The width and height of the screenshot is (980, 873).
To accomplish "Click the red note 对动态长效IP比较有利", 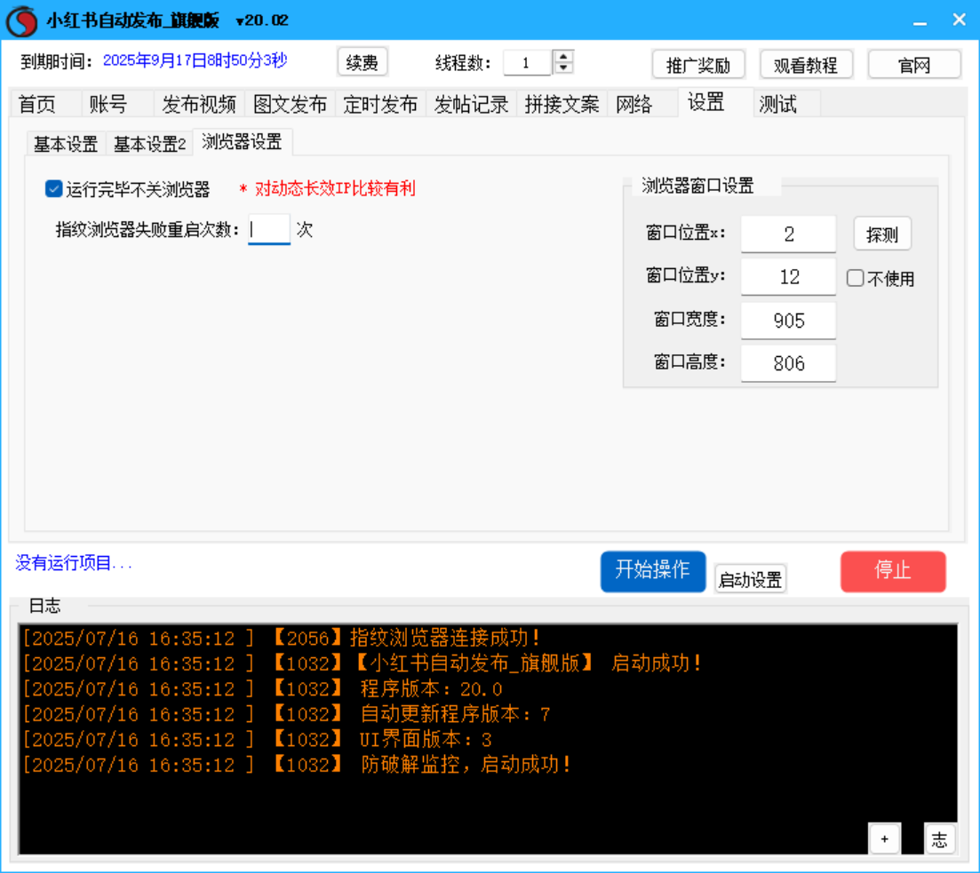I will pyautogui.click(x=335, y=188).
